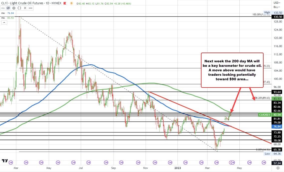284x172 pixels.
Task: Hide the selected MA indicator with eye icon
Action: tap(8, 8)
